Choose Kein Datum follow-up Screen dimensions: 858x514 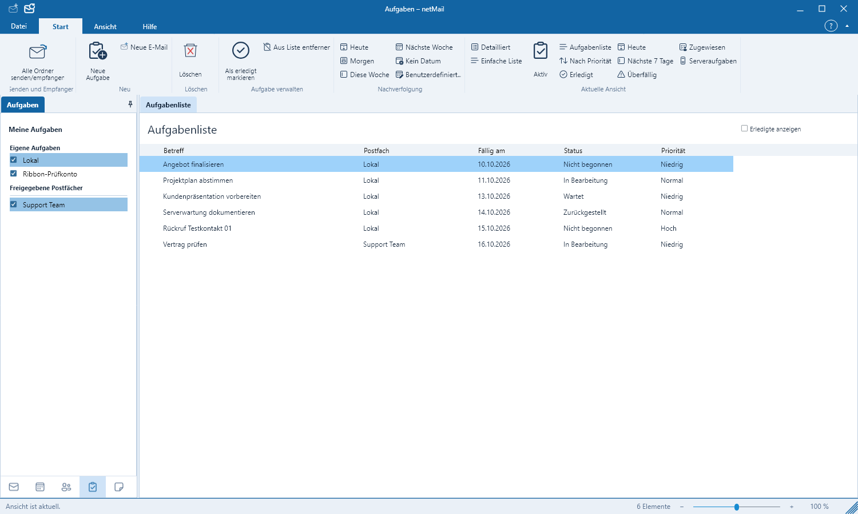(418, 61)
